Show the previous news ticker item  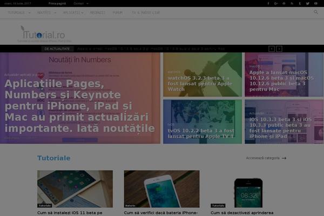(272, 49)
